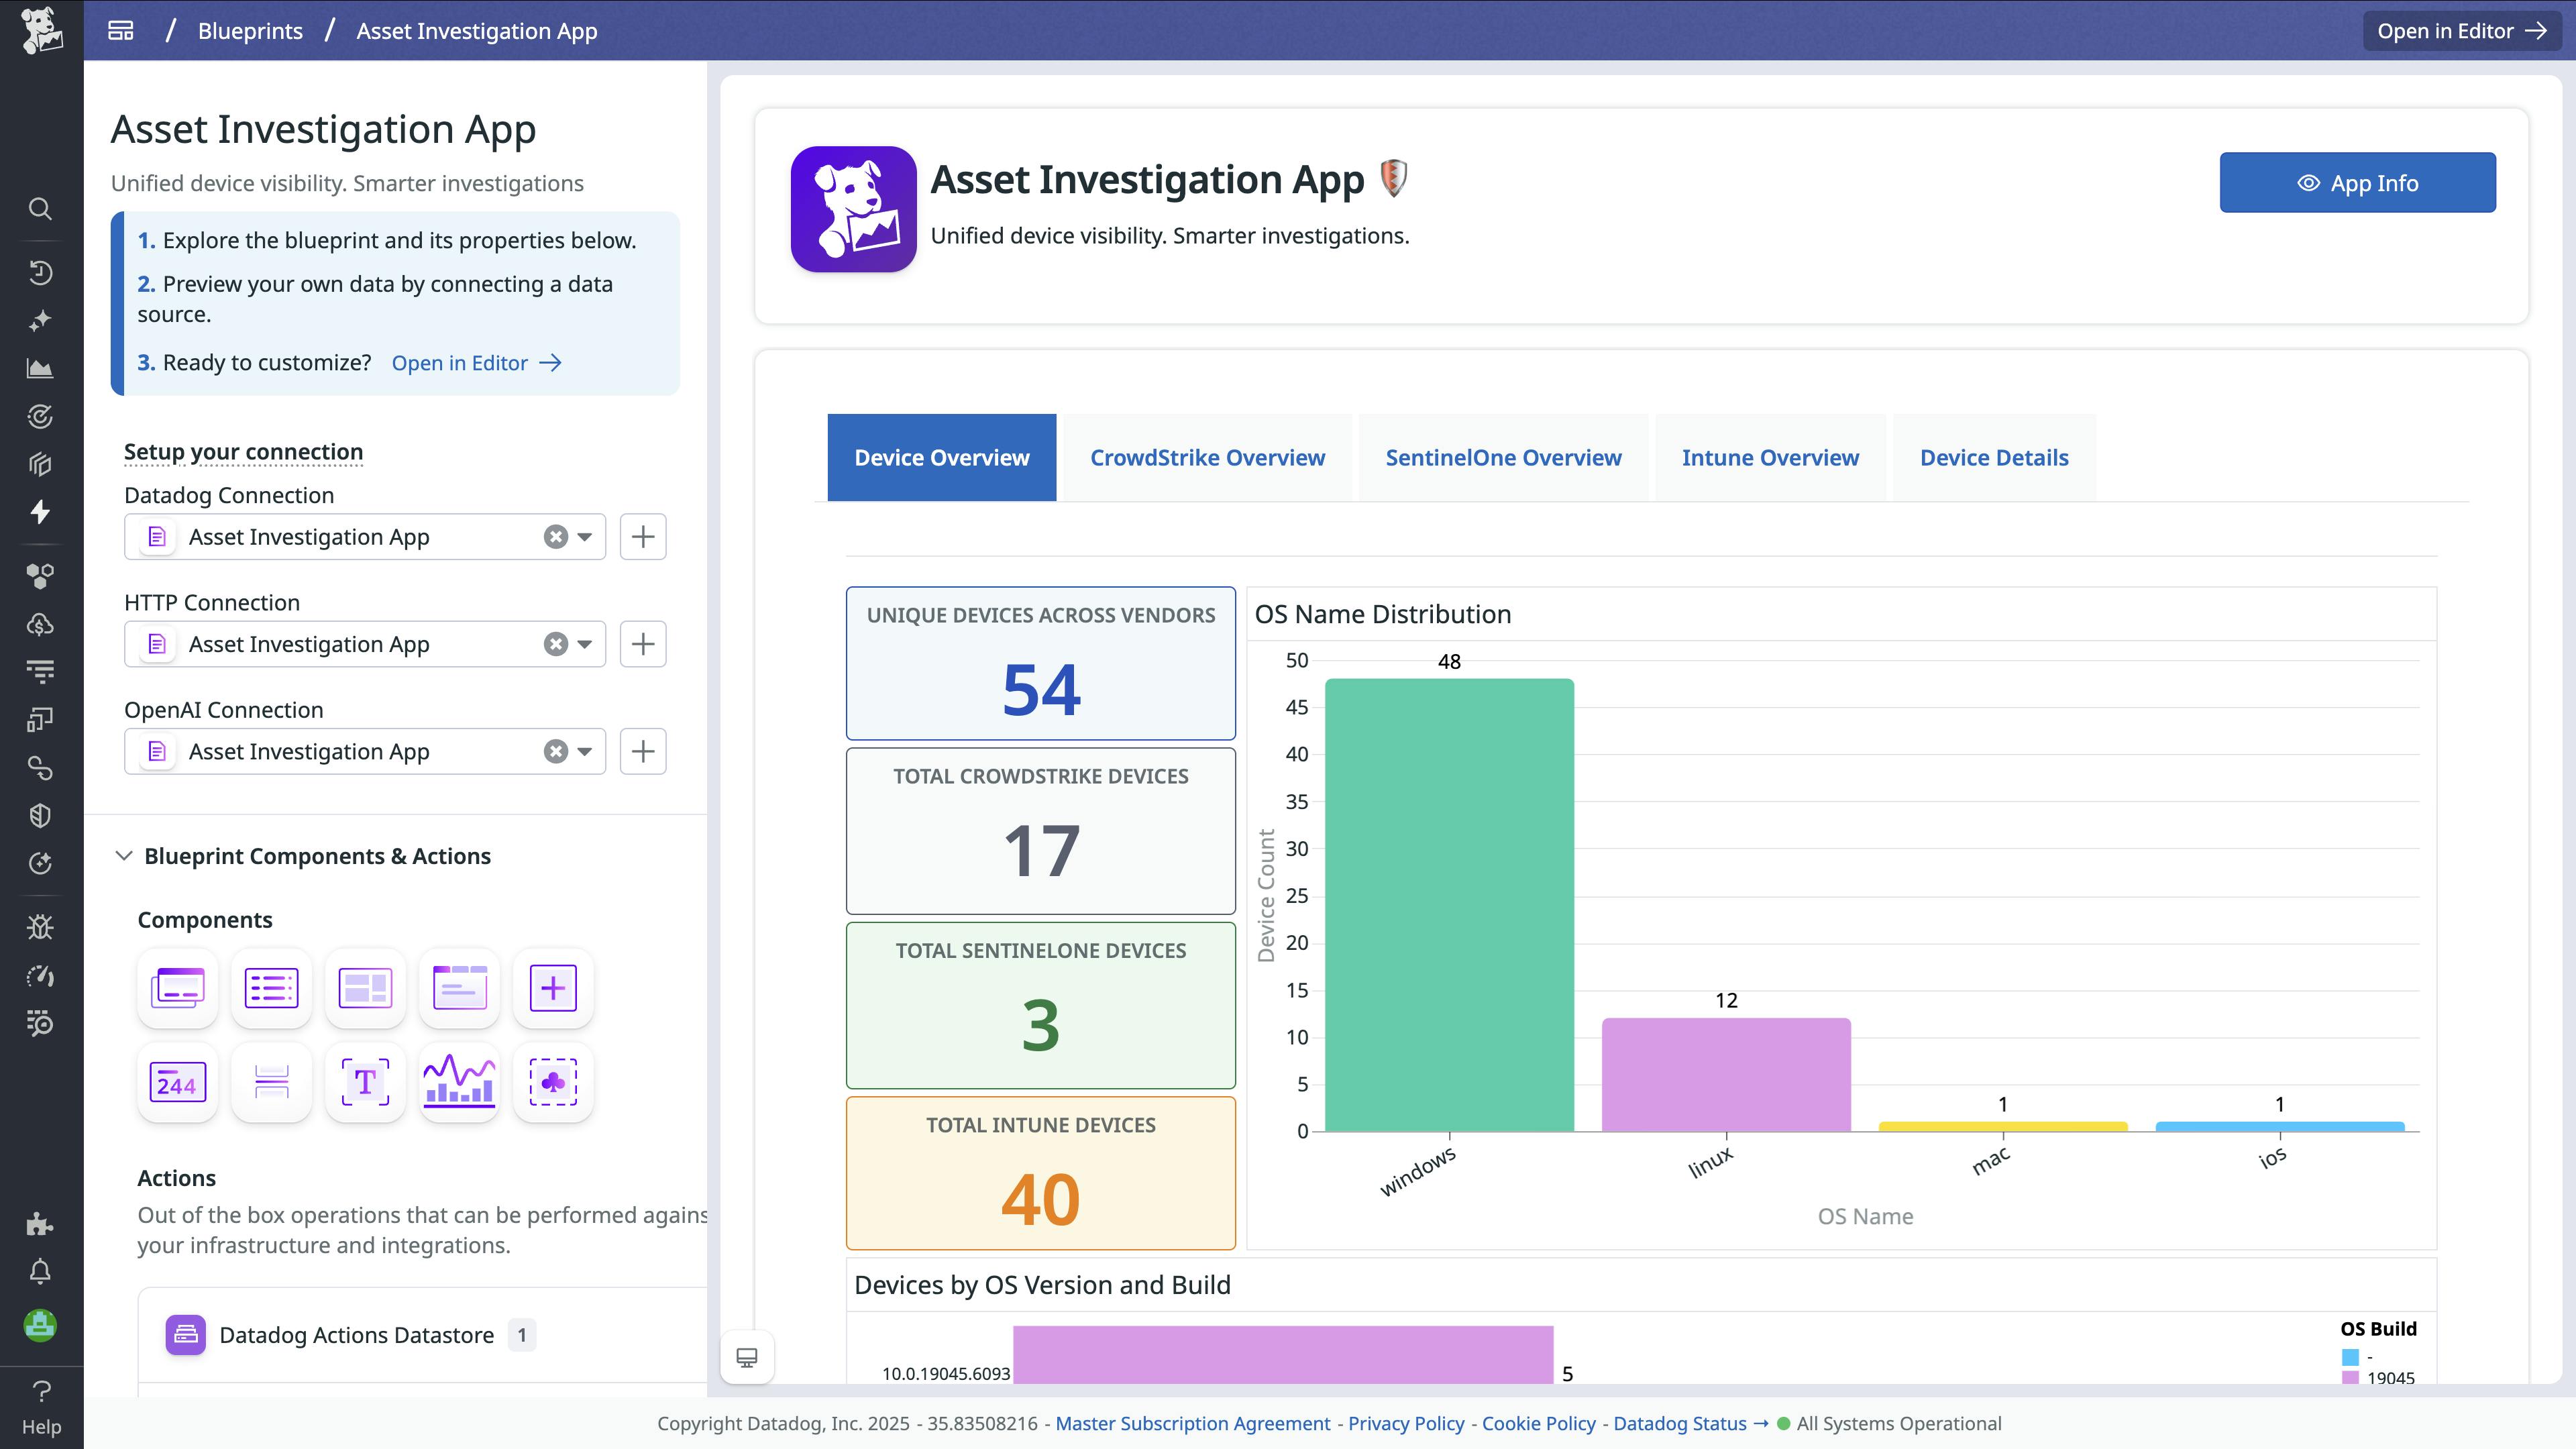The width and height of the screenshot is (2576, 1449).
Task: Open the Bug tracking icon in the sidebar
Action: tap(41, 926)
